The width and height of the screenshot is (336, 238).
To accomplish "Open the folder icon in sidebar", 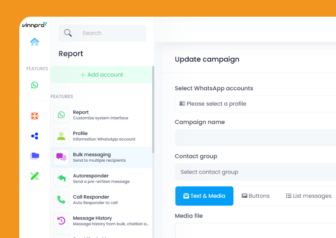I will coord(34,156).
